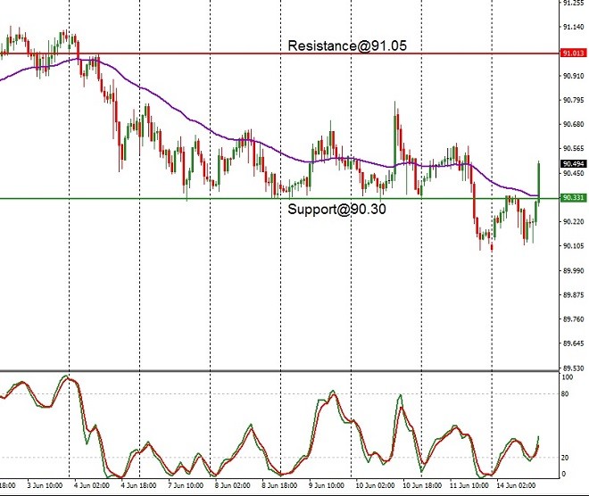
Task: Click the 90.910 price axis value
Action: [x=573, y=76]
